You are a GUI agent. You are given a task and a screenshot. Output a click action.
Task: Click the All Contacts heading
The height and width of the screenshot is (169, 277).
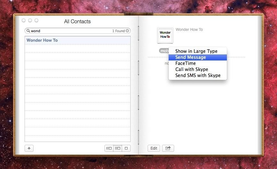tap(77, 21)
